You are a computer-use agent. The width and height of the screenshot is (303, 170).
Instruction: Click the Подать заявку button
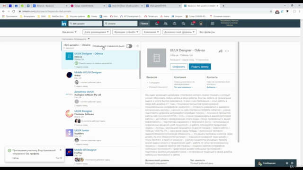(x=200, y=67)
